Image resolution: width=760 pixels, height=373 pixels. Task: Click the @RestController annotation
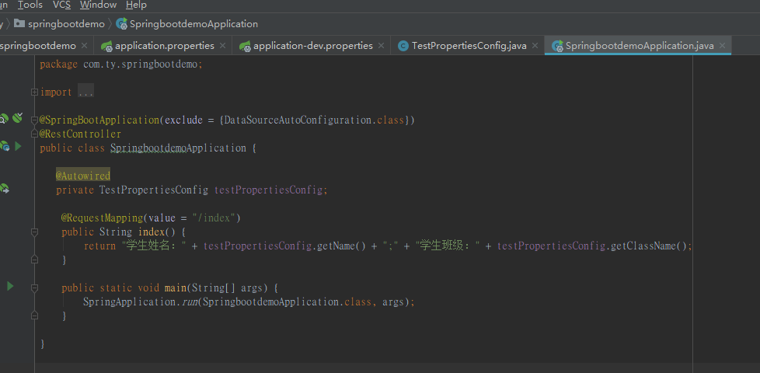81,134
